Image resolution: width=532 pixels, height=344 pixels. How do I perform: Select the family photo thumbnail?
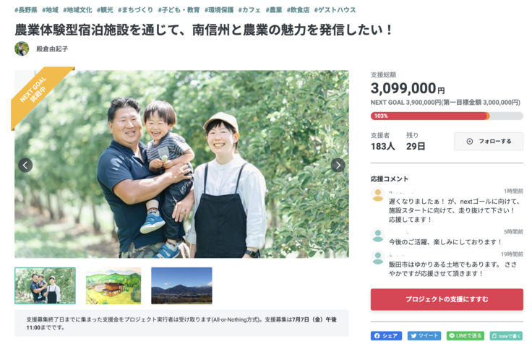tap(45, 285)
